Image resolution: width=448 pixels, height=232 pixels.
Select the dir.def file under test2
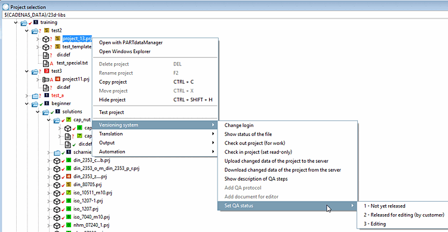point(63,55)
